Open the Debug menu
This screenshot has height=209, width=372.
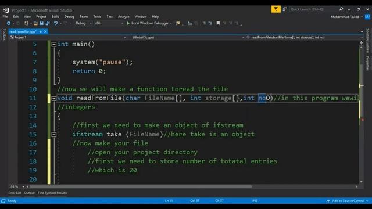(69, 17)
